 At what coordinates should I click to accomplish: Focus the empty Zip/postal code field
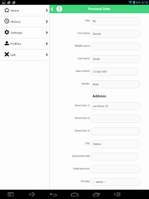(114, 157)
